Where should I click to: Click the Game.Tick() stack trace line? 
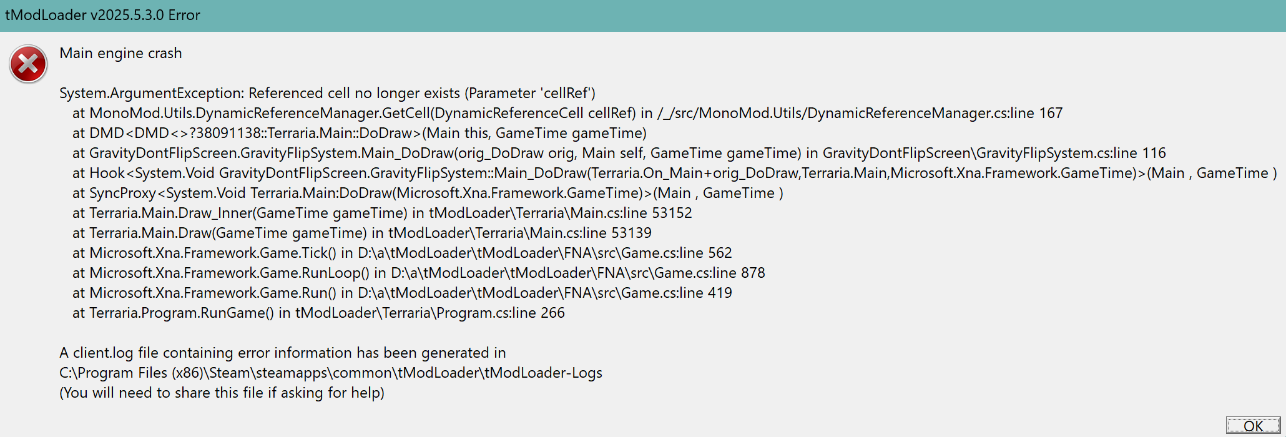tap(402, 253)
